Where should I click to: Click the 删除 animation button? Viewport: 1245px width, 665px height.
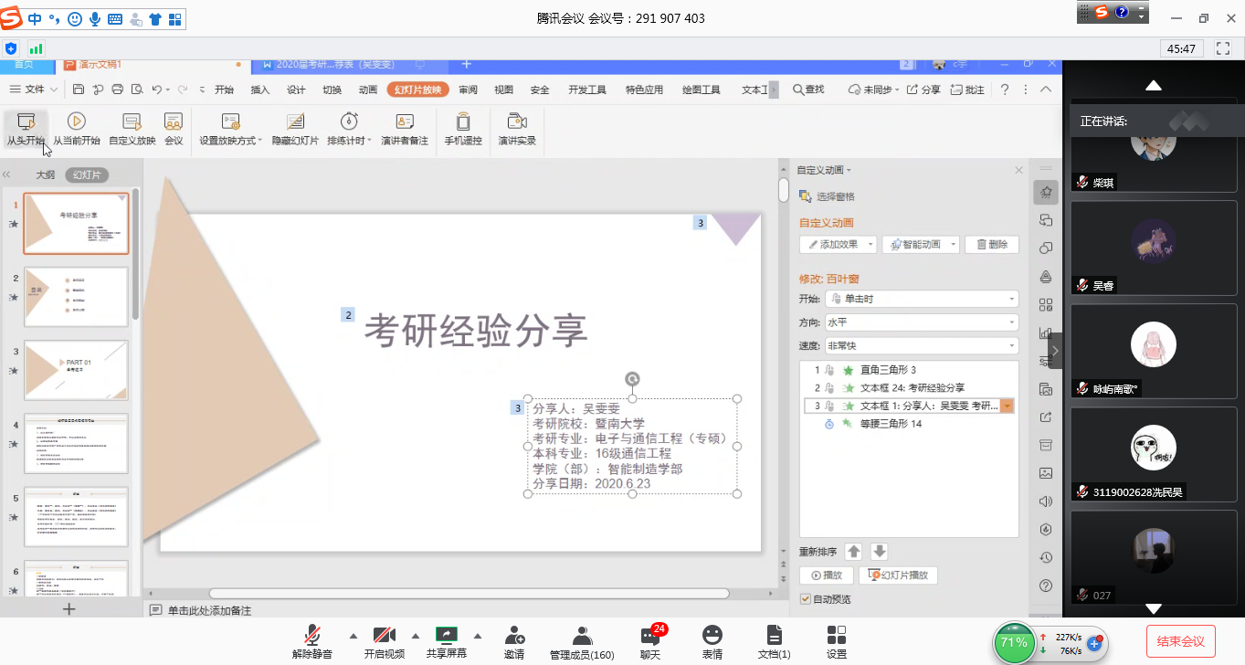tap(991, 245)
